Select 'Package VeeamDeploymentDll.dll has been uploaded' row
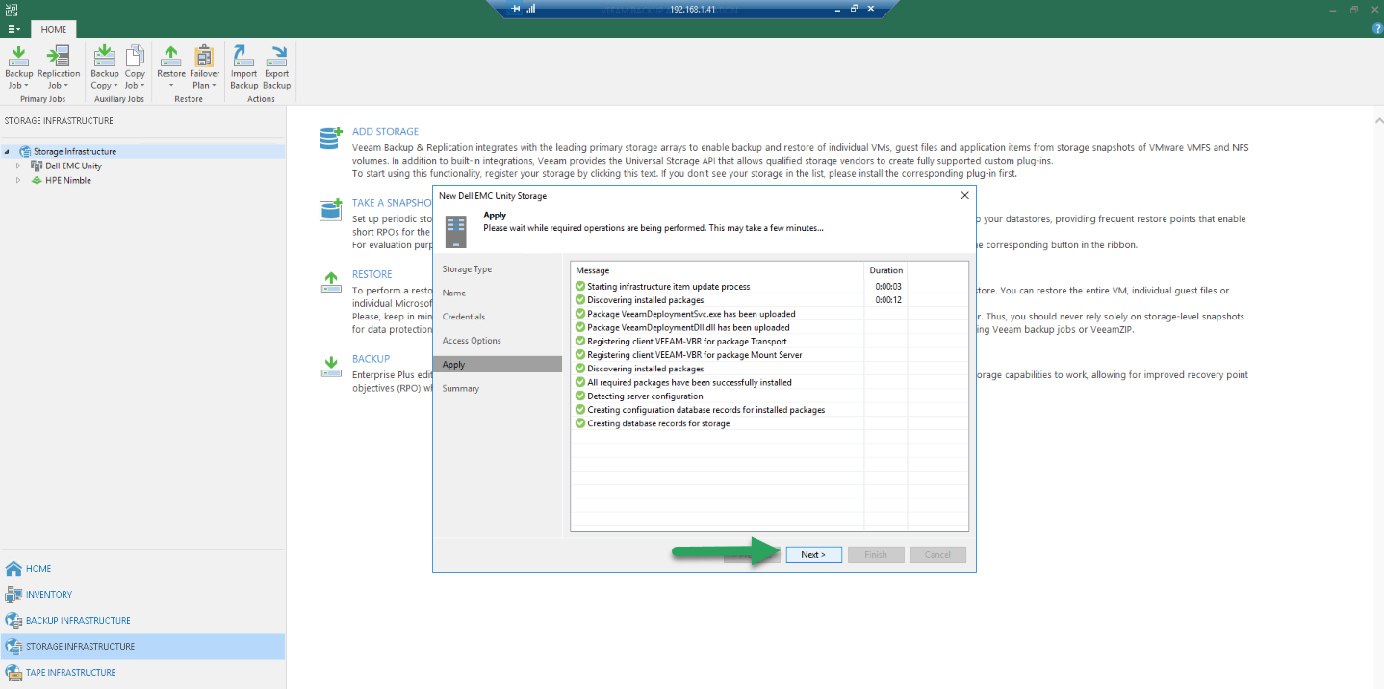This screenshot has height=689, width=1384. click(x=769, y=327)
